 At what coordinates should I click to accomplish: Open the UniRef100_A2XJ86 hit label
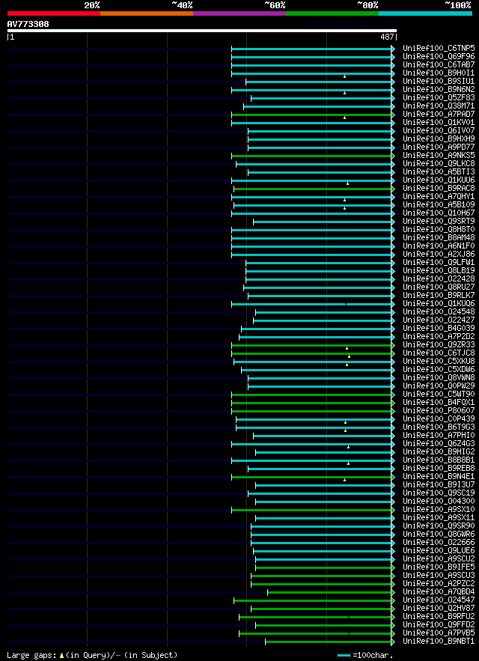tap(439, 255)
